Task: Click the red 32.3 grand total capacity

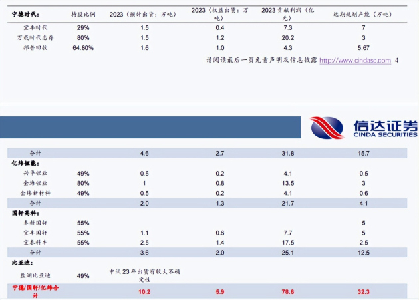Action: 364,292
